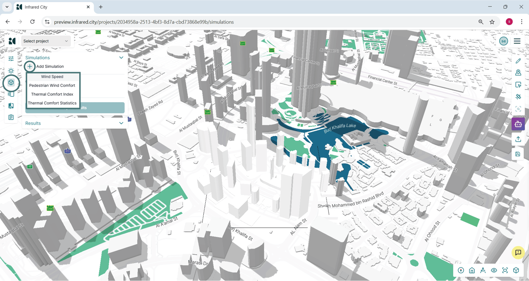
Task: Click the scan search tool icon
Action: click(518, 109)
